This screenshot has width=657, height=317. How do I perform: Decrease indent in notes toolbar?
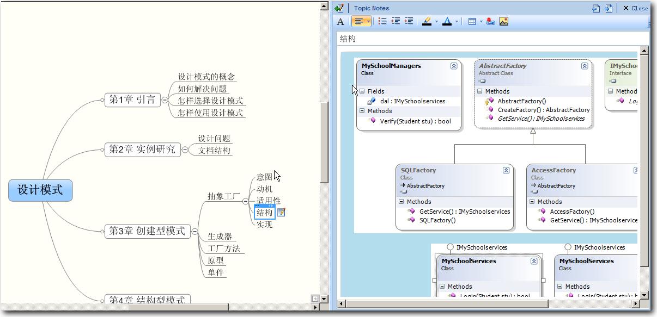[396, 21]
